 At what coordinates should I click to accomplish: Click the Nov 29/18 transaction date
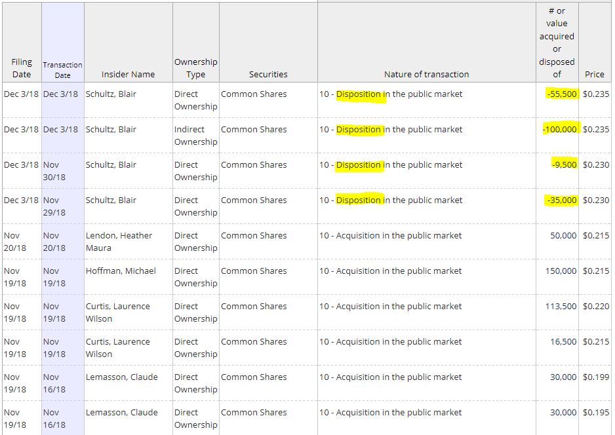[55, 206]
